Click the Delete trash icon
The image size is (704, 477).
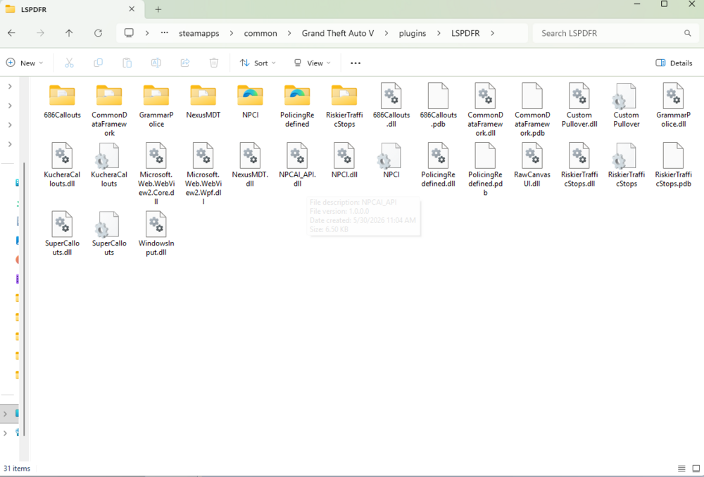click(x=214, y=63)
